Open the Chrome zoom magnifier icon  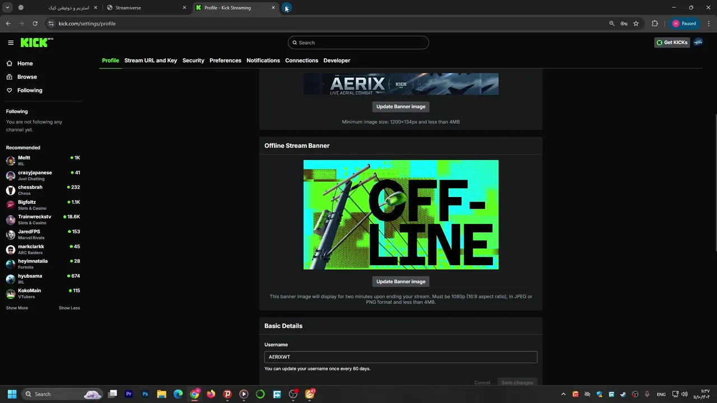612,24
